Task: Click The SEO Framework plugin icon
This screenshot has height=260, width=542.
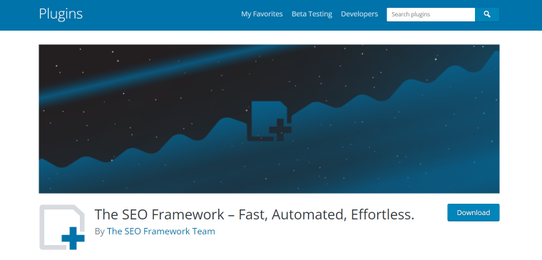Action: pos(62,227)
